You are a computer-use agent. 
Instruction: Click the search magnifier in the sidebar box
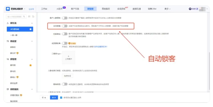click(24, 16)
